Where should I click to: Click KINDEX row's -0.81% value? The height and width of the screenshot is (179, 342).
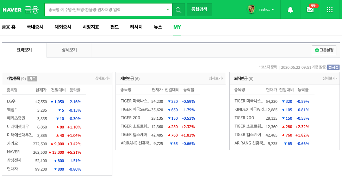pyautogui.click(x=303, y=110)
